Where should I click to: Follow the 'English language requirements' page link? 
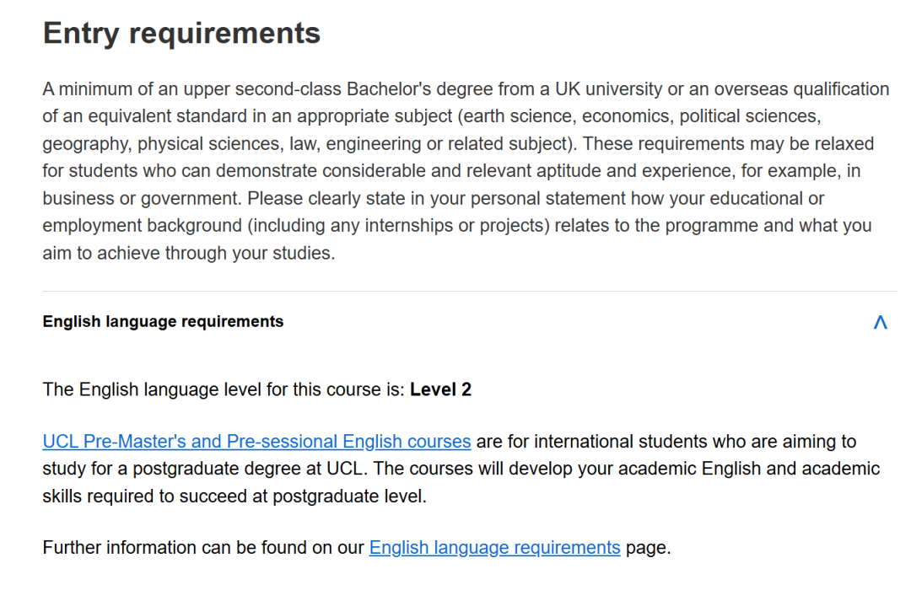[x=494, y=548]
